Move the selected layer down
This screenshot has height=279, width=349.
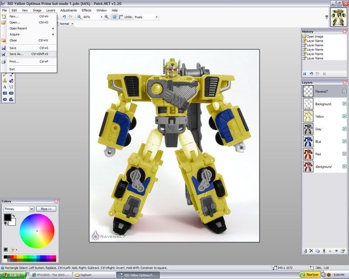tap(336, 251)
